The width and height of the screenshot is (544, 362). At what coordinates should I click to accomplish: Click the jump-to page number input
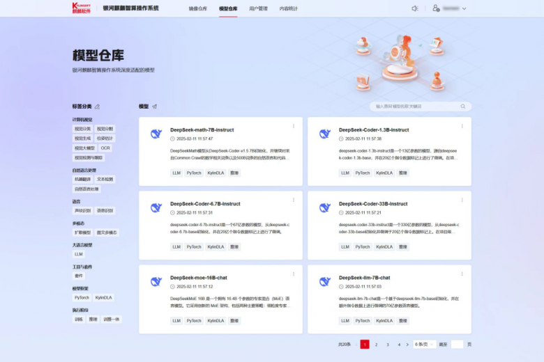click(457, 345)
